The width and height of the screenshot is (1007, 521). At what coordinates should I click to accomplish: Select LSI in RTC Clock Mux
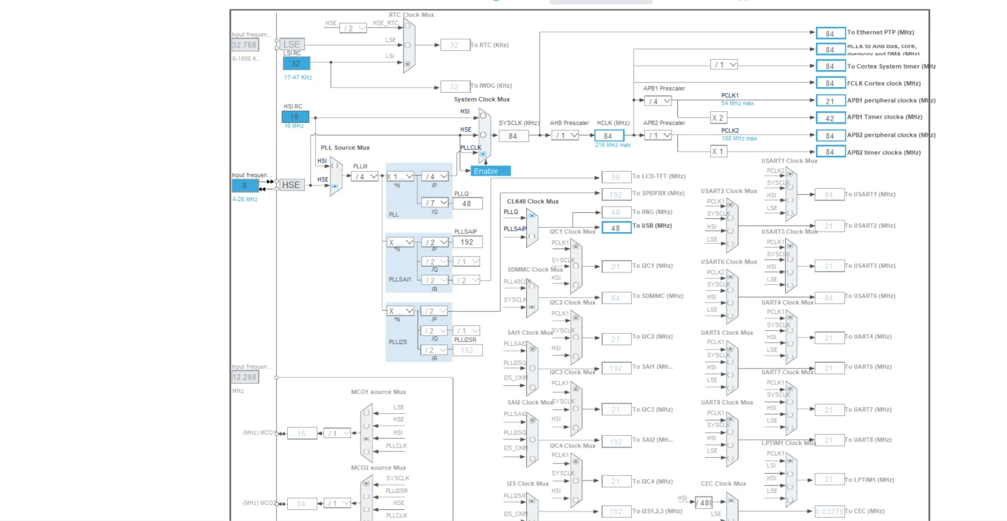pos(409,63)
